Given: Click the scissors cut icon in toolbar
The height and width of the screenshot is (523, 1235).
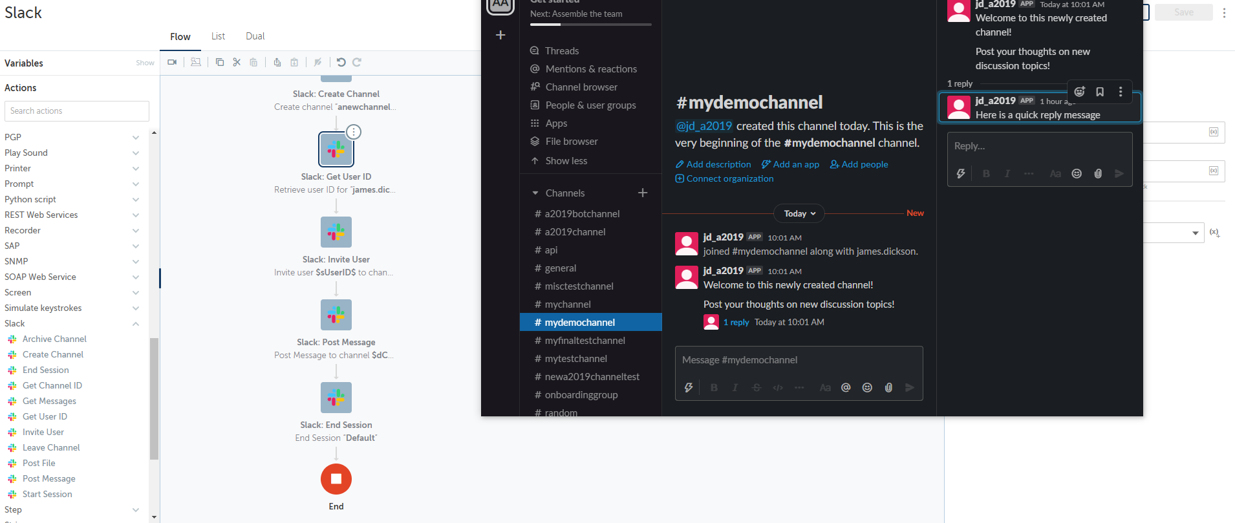Looking at the screenshot, I should [237, 62].
